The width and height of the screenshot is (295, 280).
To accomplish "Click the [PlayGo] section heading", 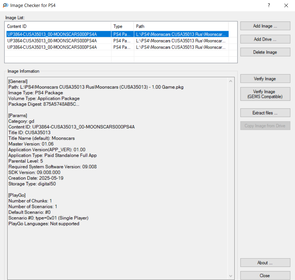I will coord(17,195).
